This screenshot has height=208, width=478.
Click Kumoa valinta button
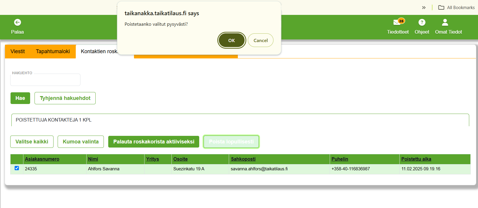(x=80, y=142)
